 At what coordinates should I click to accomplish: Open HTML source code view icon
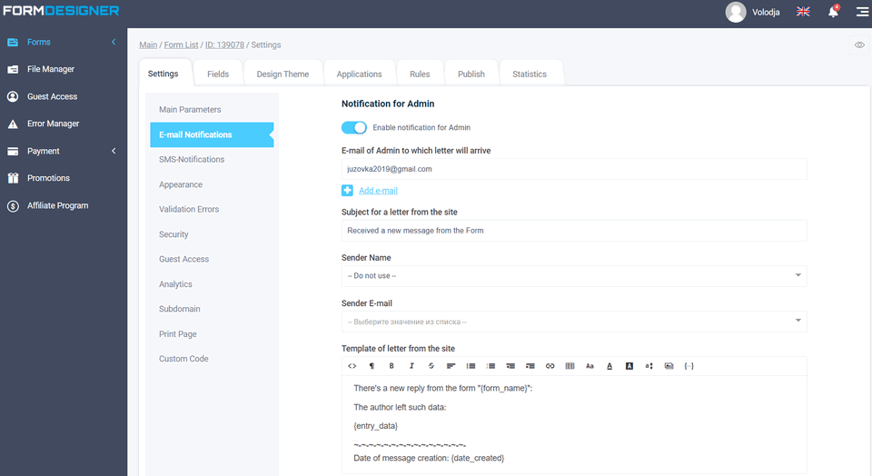tap(352, 366)
